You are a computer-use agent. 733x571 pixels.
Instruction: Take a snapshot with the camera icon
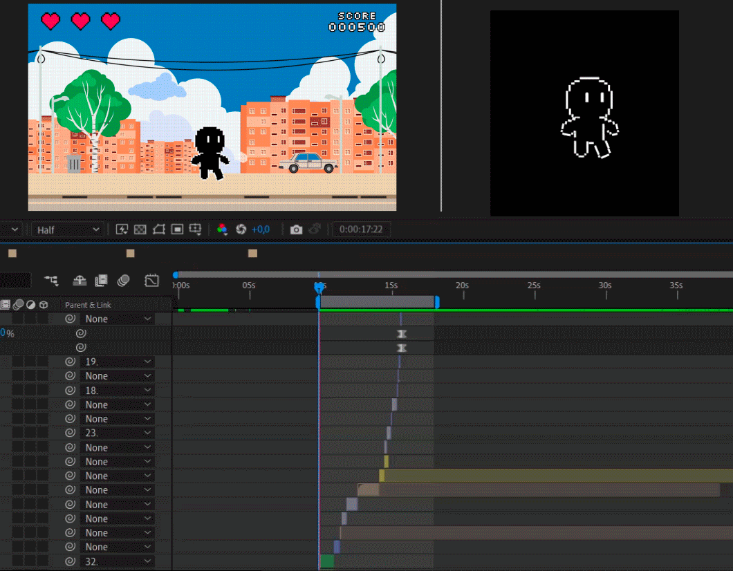click(x=296, y=230)
